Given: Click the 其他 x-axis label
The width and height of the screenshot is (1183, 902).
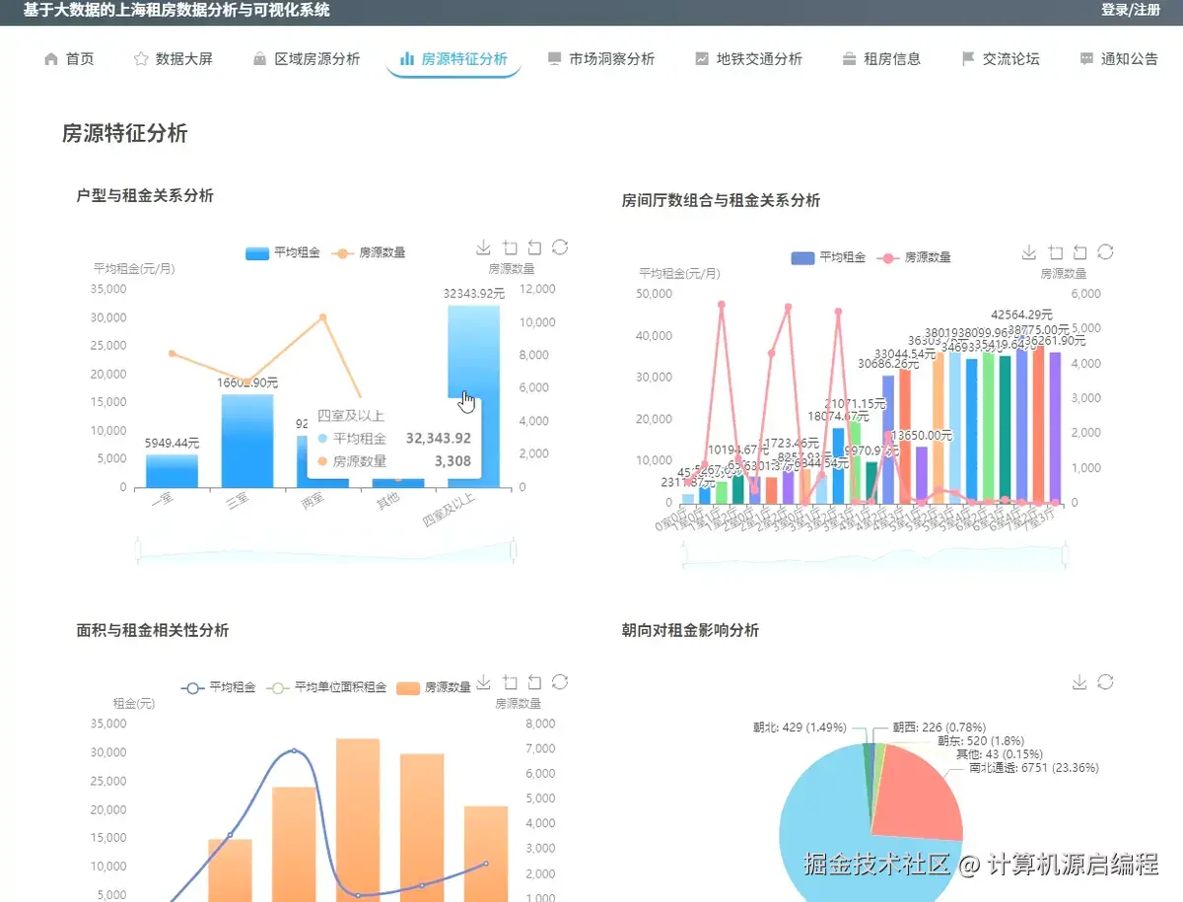Looking at the screenshot, I should point(387,499).
